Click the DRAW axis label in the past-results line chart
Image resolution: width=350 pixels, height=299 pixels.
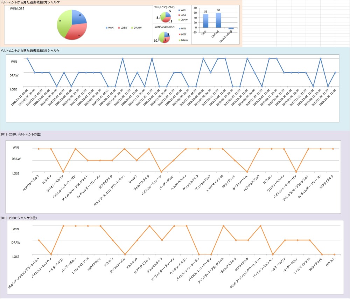14,75
